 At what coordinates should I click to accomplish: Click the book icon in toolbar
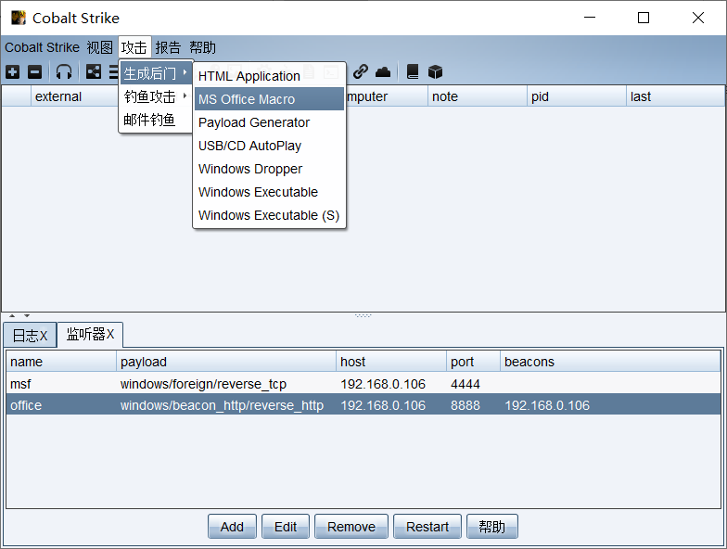coord(413,72)
